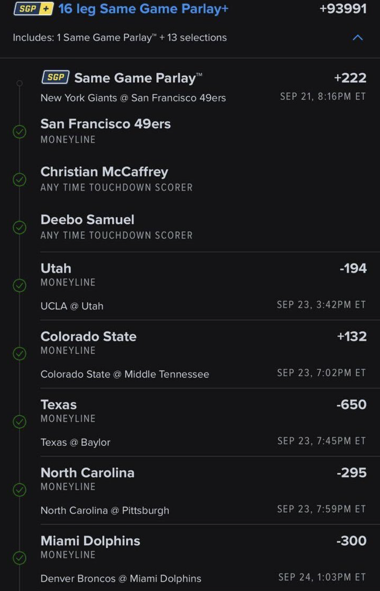
Task: Click the checkmark beside North Carolina
Action: [x=19, y=490]
